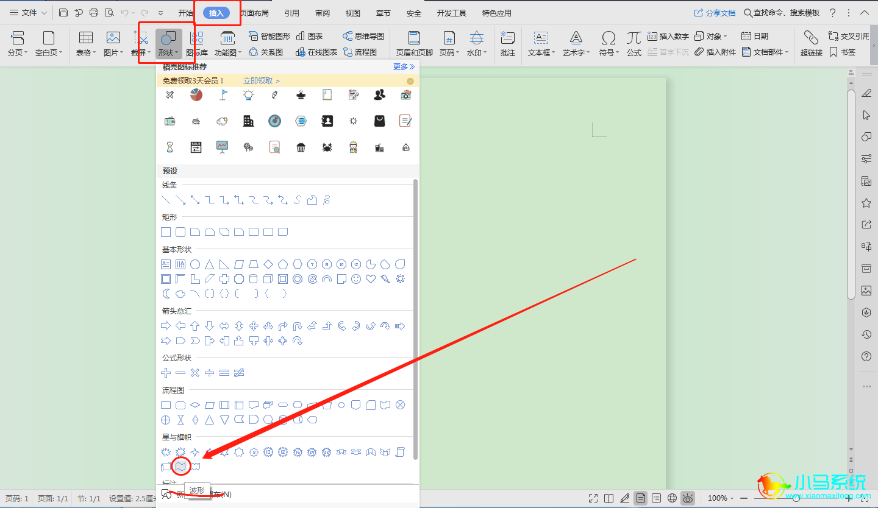The height and width of the screenshot is (508, 878).
Task: Click the 书签 bookmark button
Action: tap(843, 52)
